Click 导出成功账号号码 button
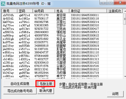Image resolution: width=126 pixels, height=99 pixels. (x=20, y=91)
